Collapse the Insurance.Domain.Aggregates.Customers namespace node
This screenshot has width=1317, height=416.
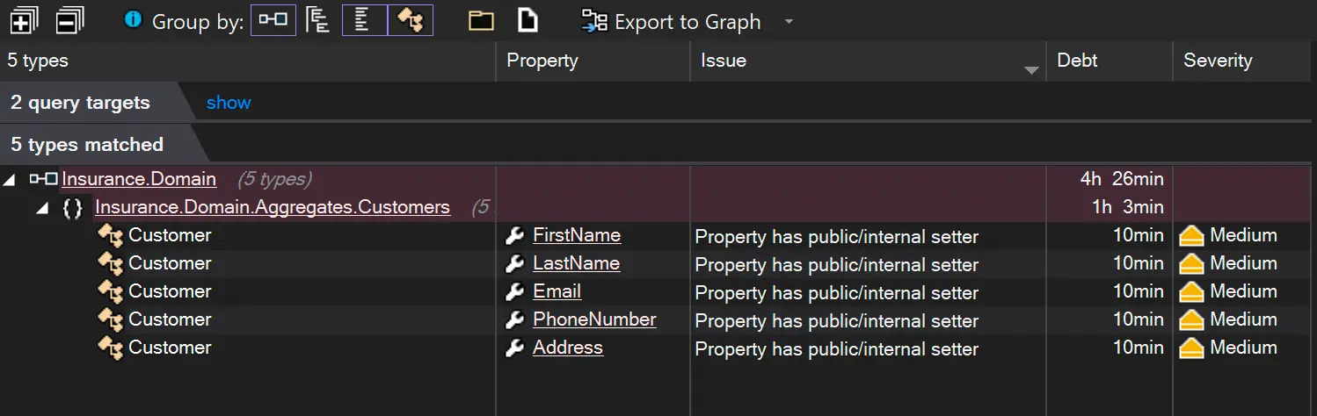(x=41, y=208)
